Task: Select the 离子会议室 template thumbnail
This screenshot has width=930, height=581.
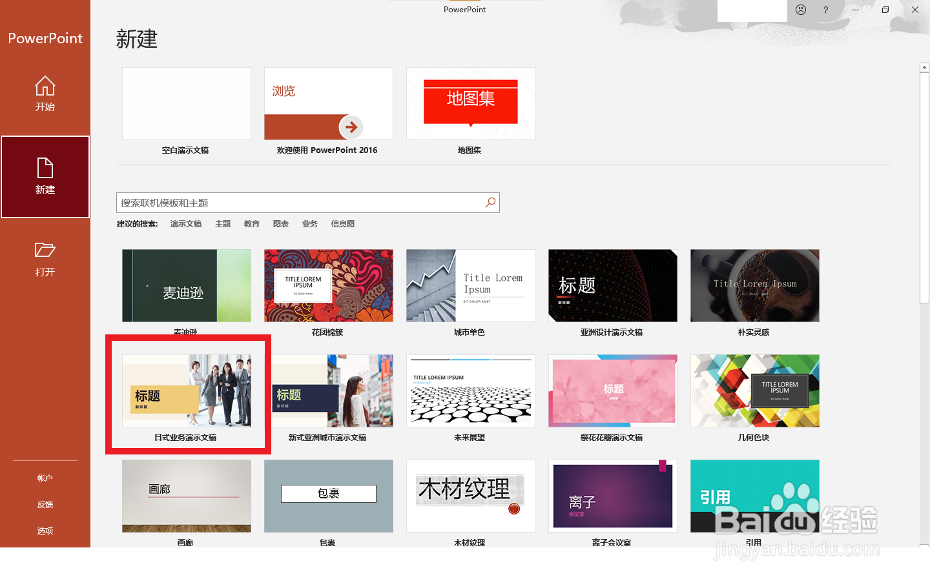Action: [613, 496]
